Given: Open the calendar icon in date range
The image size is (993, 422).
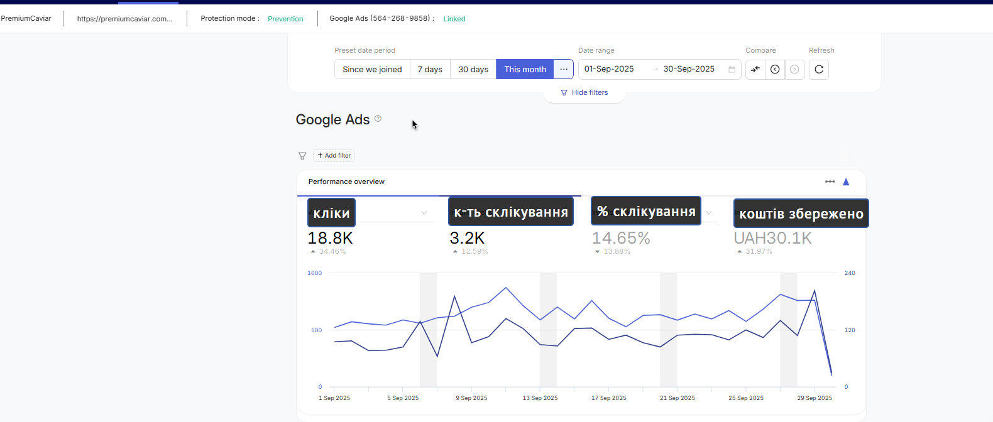Looking at the screenshot, I should 732,70.
